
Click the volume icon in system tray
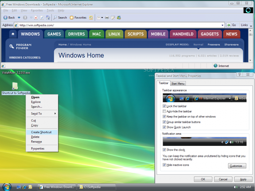tap(235, 187)
